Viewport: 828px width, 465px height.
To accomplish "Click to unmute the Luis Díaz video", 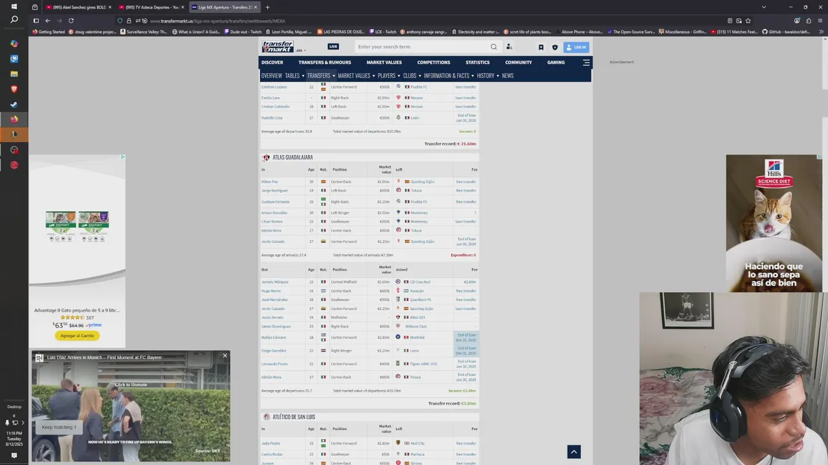I will tap(131, 384).
